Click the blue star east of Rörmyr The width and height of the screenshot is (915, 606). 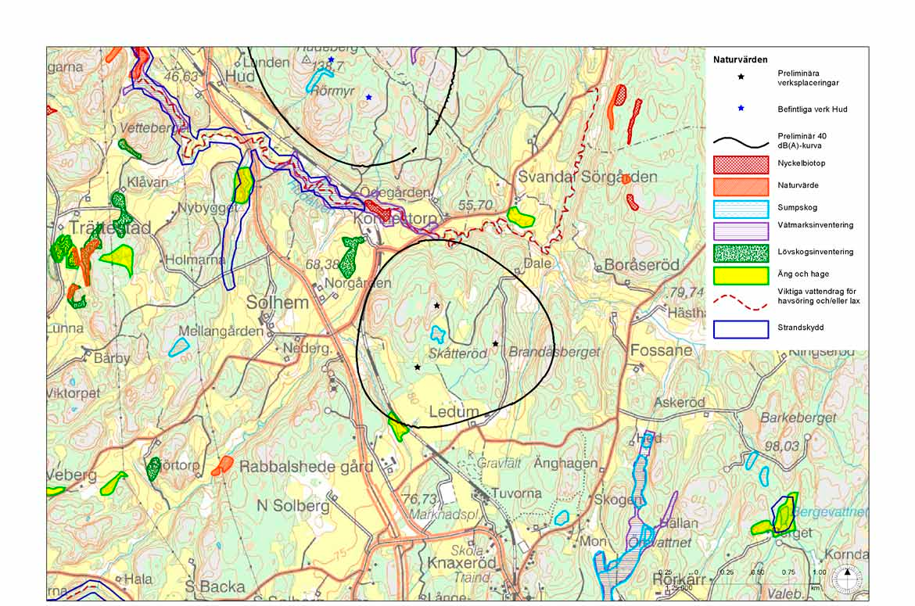click(369, 97)
